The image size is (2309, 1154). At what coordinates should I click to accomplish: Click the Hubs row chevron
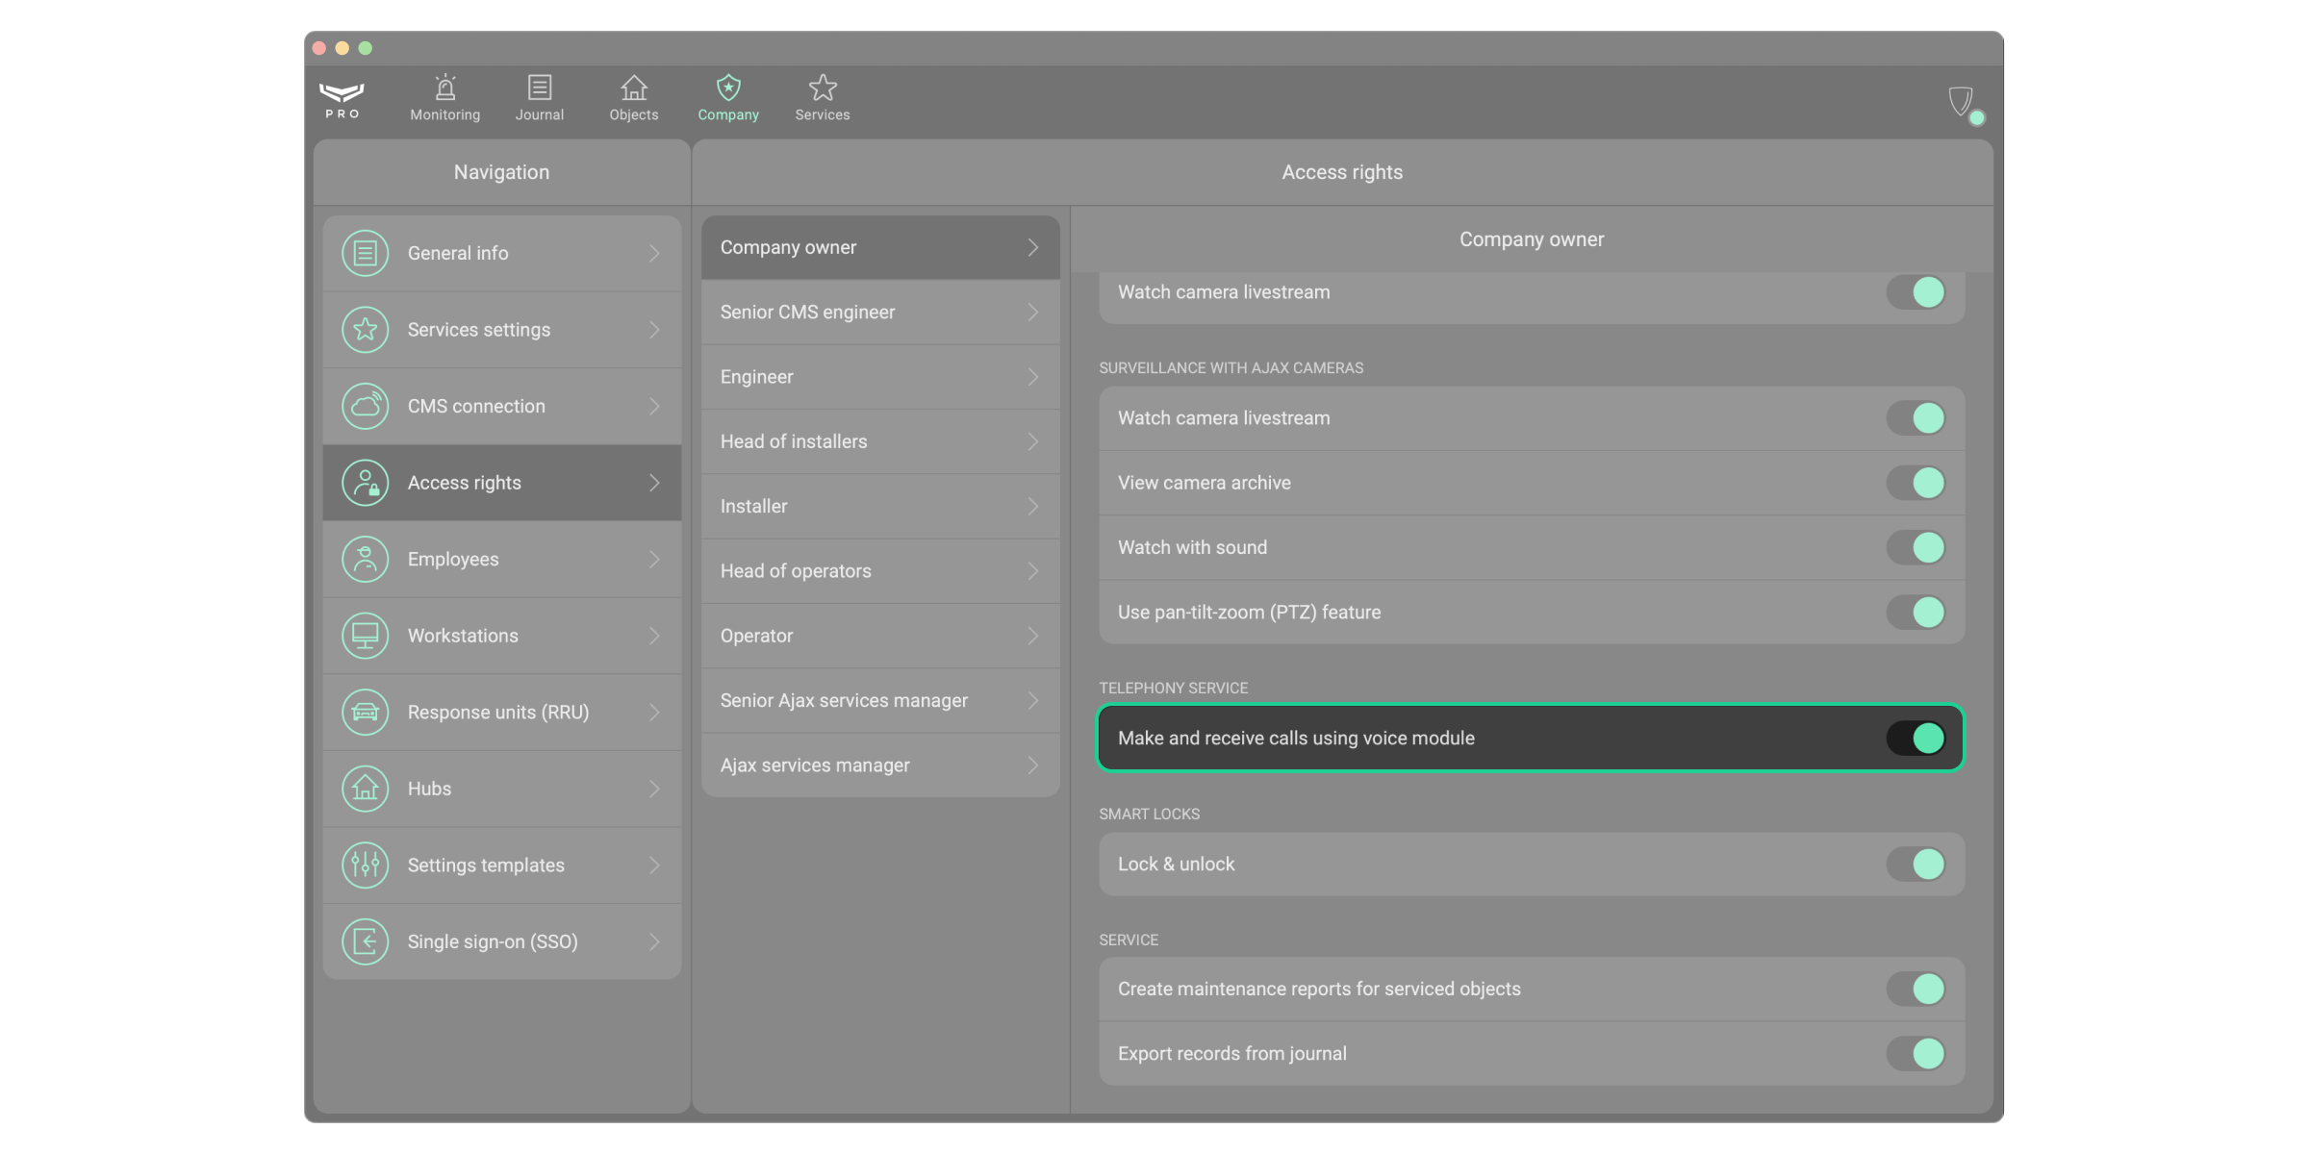coord(654,789)
